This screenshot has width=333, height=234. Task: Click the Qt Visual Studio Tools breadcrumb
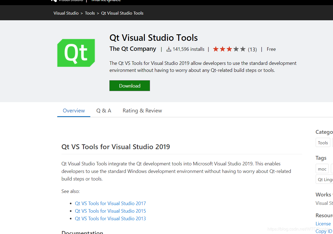pyautogui.click(x=122, y=13)
